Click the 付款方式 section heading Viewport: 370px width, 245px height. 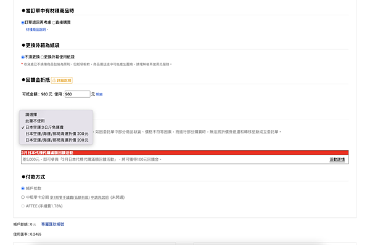click(x=33, y=177)
